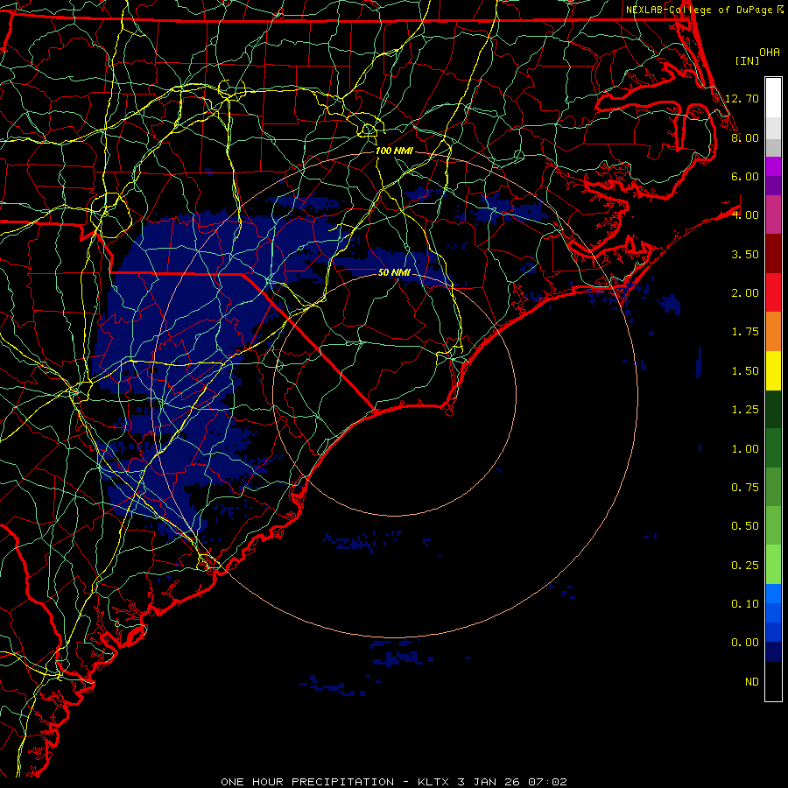Click the light blue 0.10 legend swatch
788x788 pixels.
773,594
